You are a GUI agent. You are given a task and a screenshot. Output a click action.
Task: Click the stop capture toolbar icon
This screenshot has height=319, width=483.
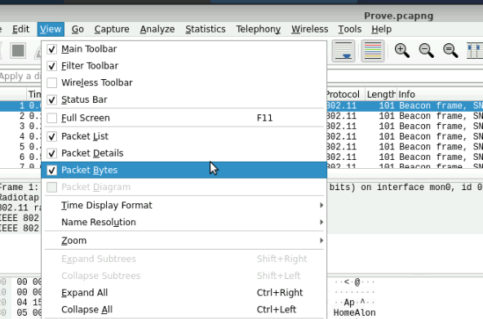(18, 51)
